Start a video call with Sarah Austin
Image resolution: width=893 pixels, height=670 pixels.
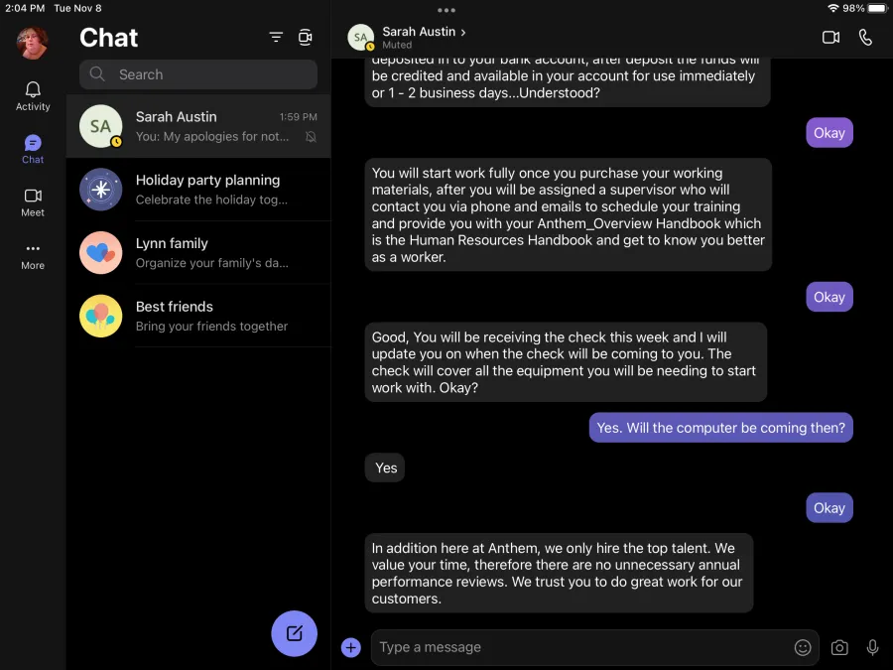tap(830, 38)
